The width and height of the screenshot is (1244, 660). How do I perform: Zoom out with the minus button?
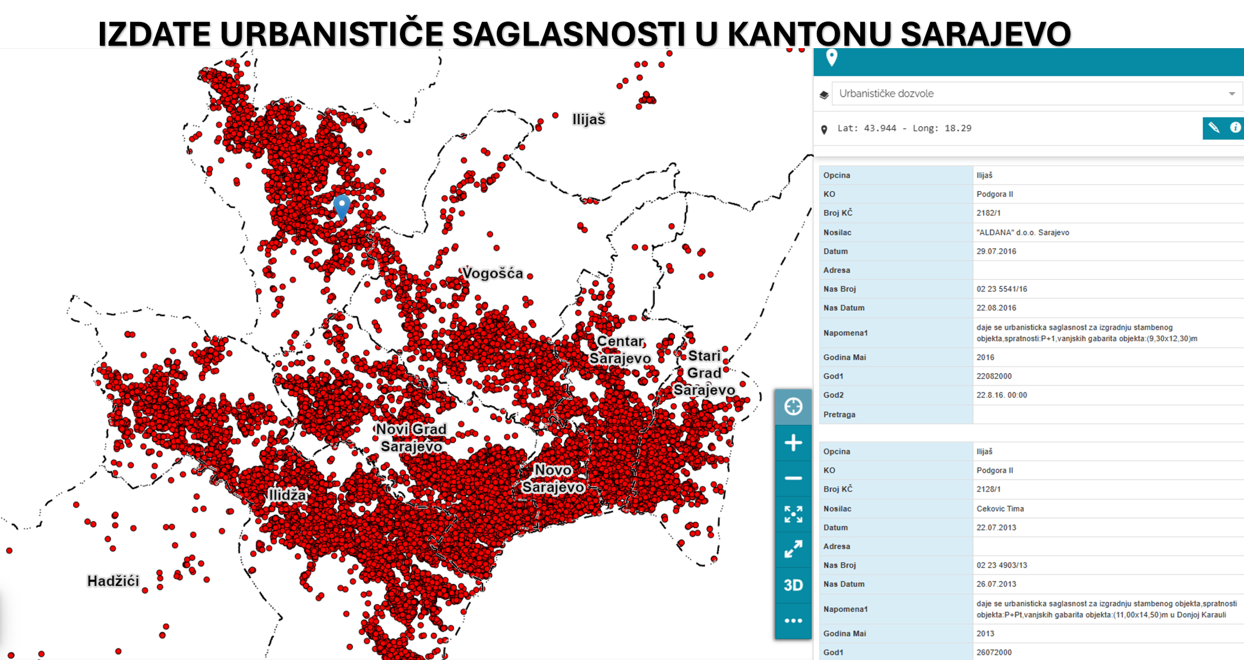point(793,478)
